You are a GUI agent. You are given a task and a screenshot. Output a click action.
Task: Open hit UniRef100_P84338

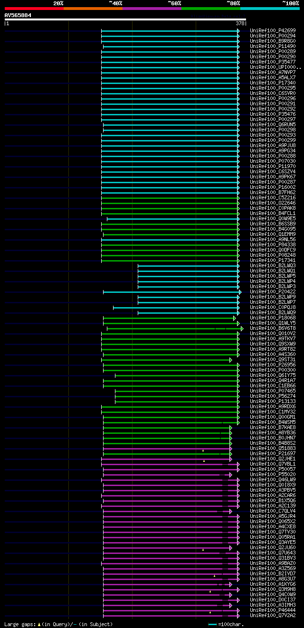tap(273, 244)
